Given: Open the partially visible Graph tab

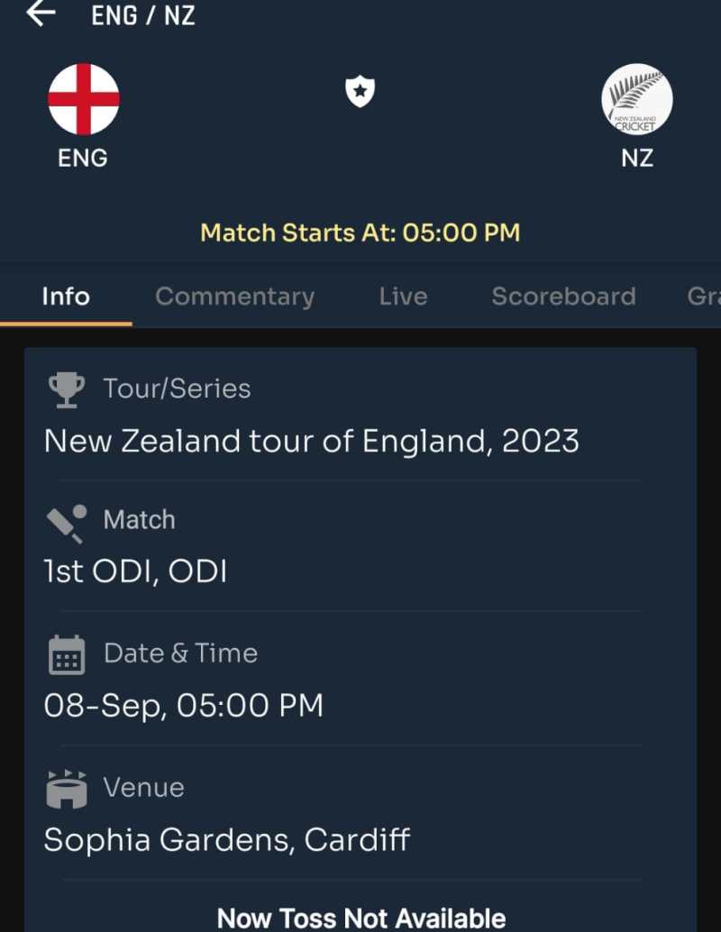Looking at the screenshot, I should click(703, 297).
